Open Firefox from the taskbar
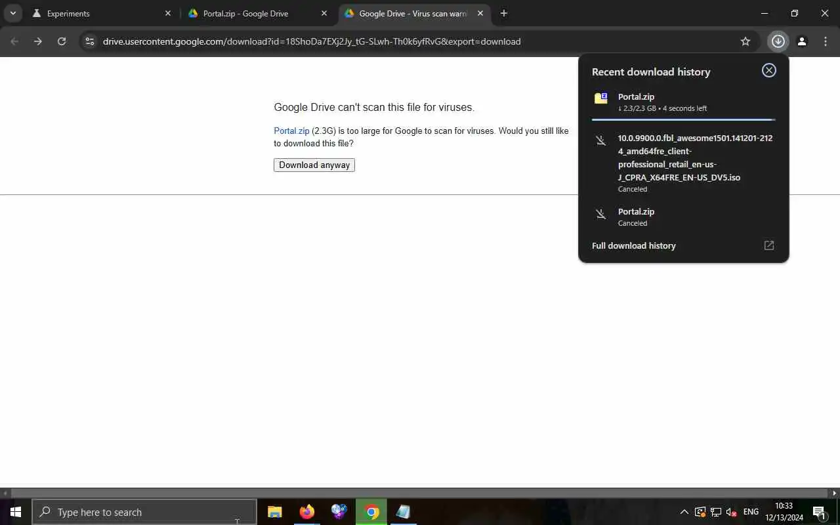 (x=307, y=512)
